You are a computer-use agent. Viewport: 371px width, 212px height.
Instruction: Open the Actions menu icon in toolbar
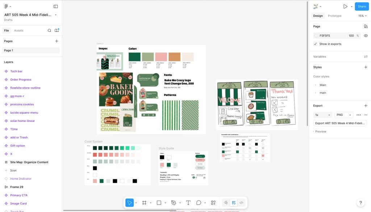(213, 203)
